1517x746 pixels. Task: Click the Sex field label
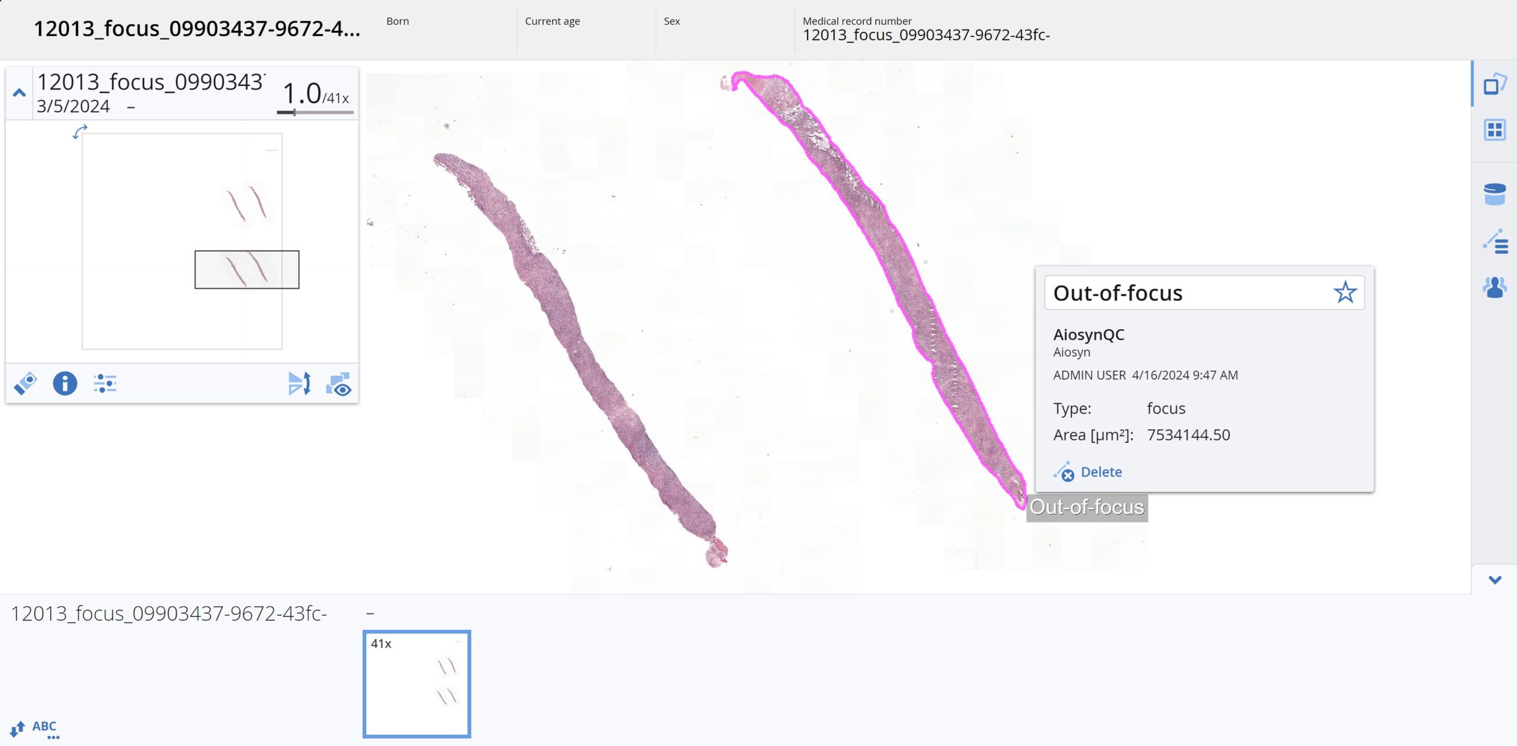(672, 21)
